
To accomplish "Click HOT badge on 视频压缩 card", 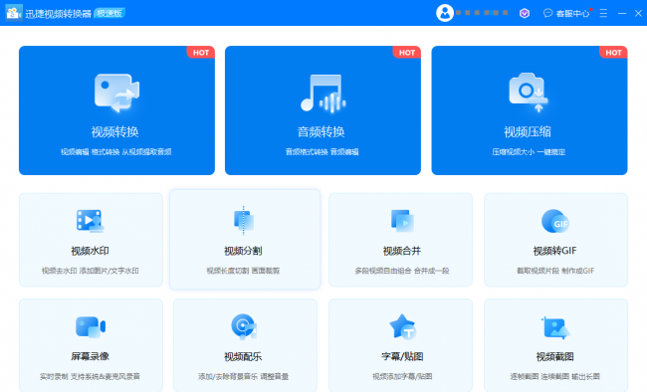I will (x=613, y=53).
